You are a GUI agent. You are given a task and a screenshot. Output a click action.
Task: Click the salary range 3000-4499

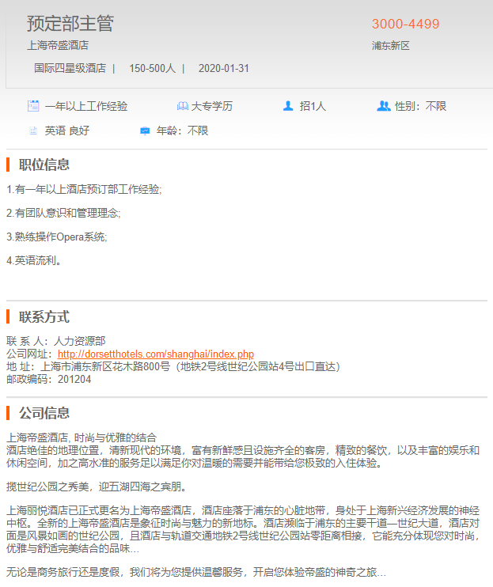405,24
